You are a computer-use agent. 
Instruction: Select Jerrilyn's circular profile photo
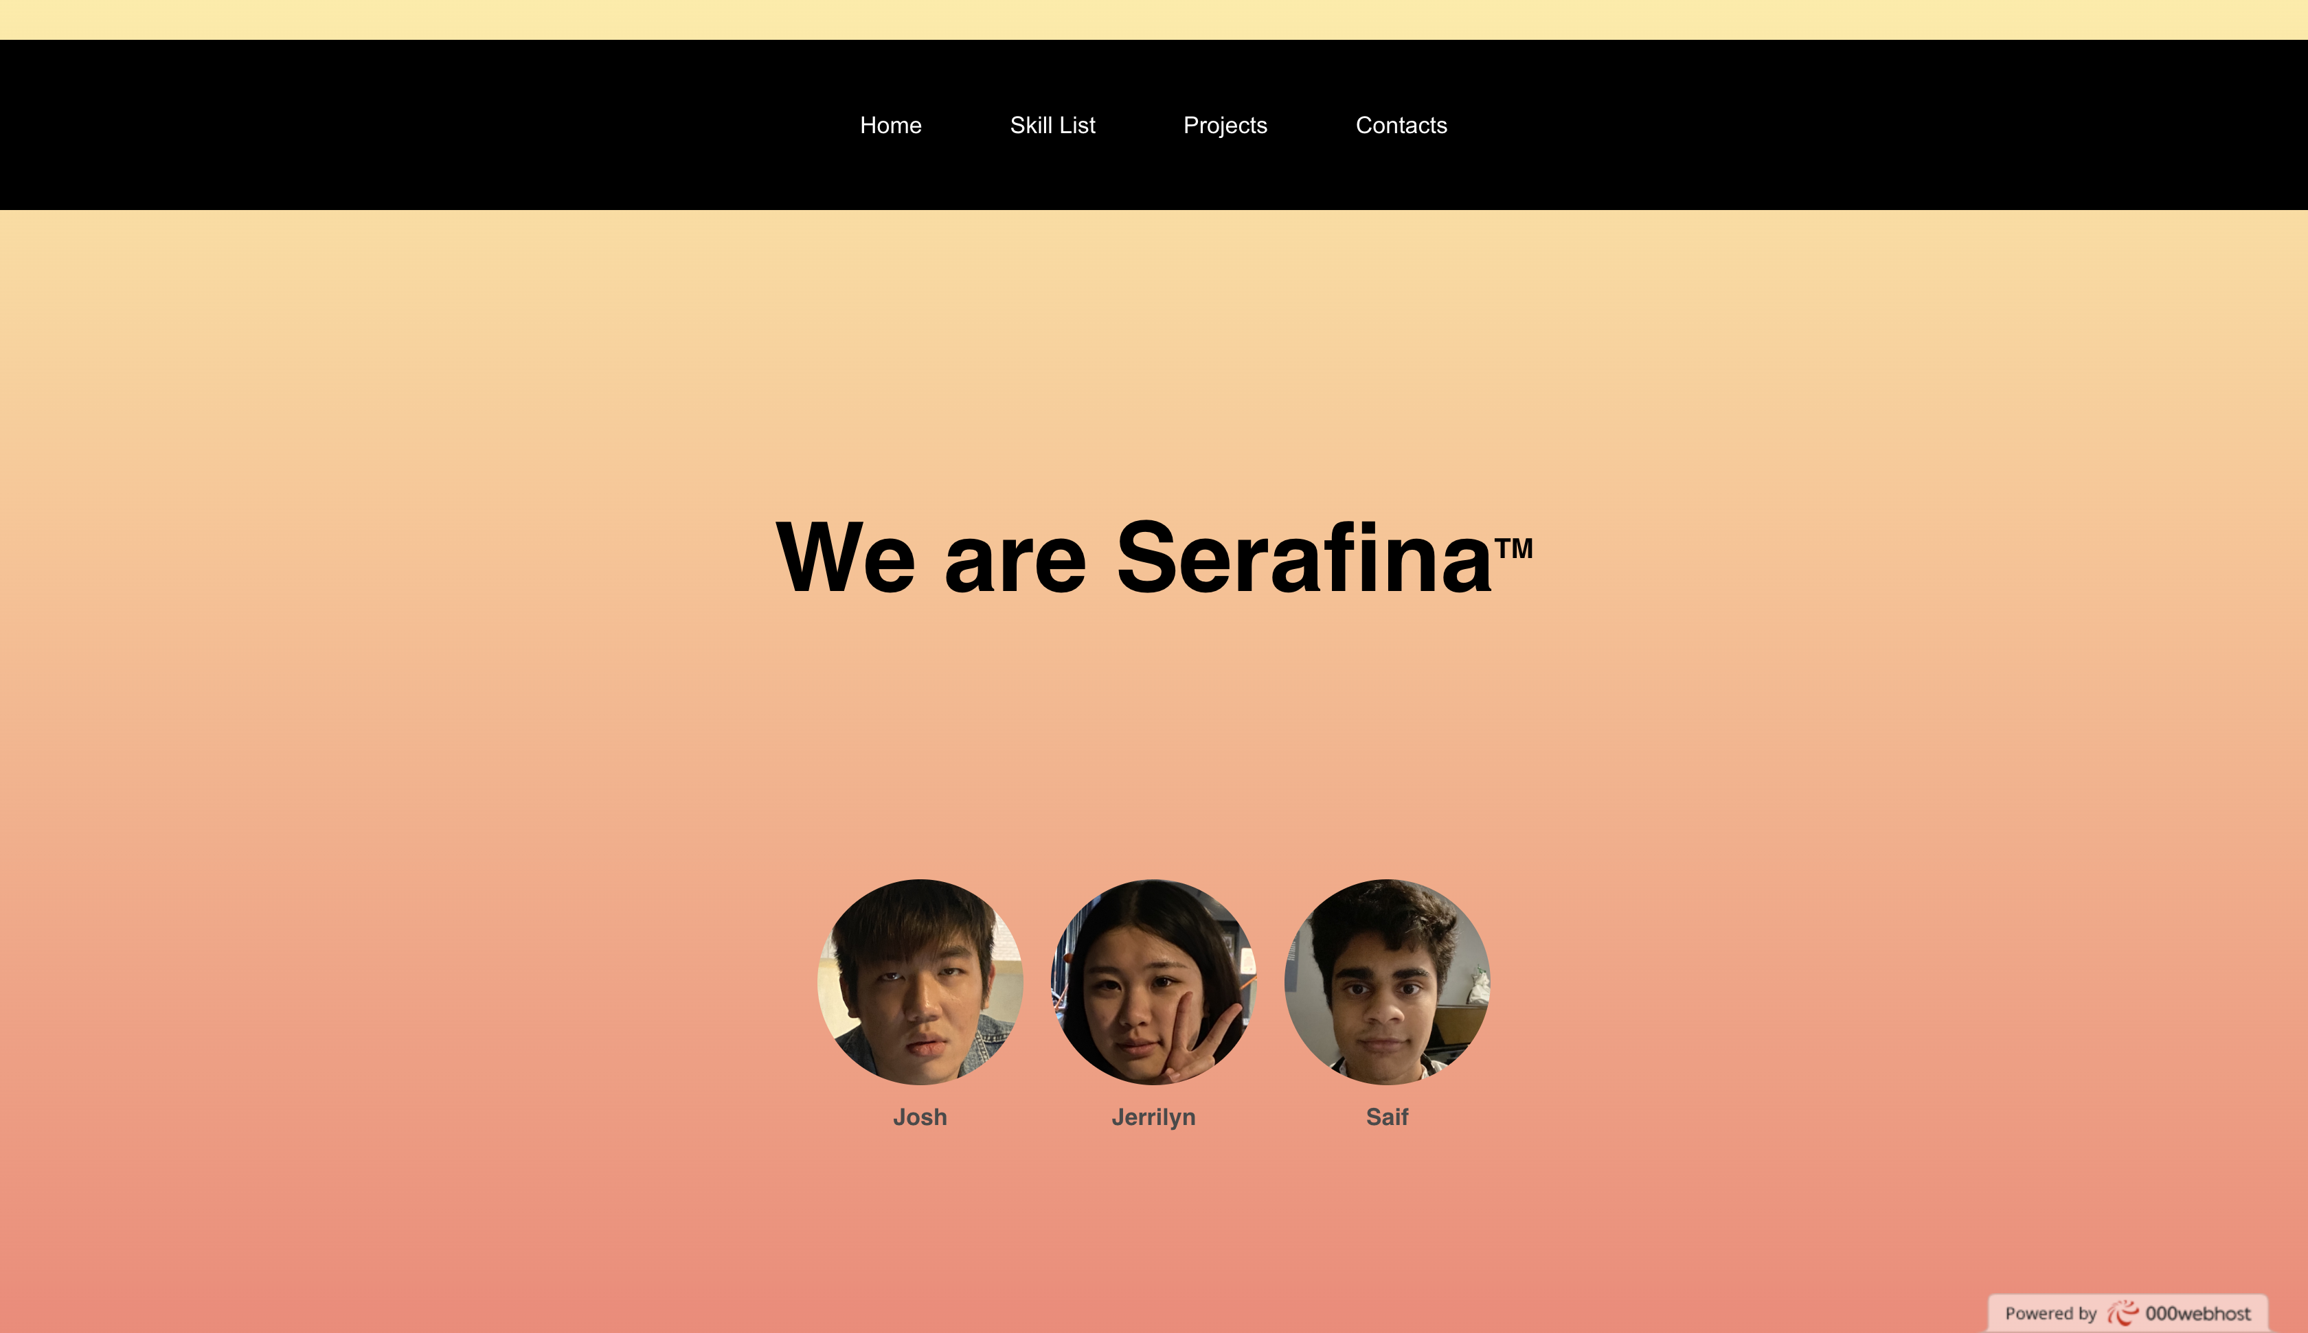click(1153, 982)
